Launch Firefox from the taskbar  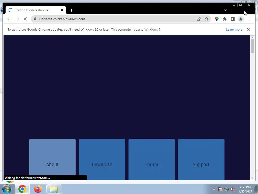point(38,189)
